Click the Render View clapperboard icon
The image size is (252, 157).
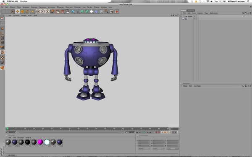(58, 11)
